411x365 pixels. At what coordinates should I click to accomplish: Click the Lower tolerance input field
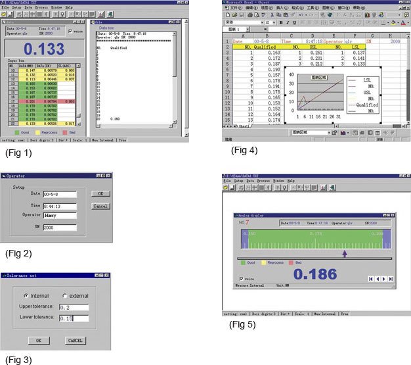[74, 318]
